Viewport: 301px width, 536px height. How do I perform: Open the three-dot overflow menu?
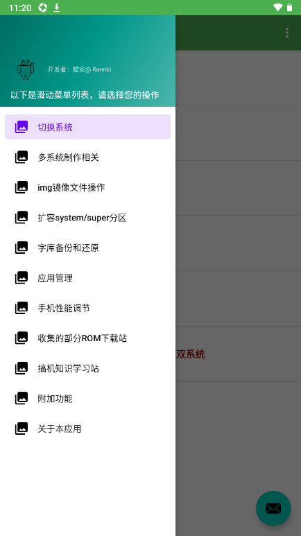pos(287,33)
